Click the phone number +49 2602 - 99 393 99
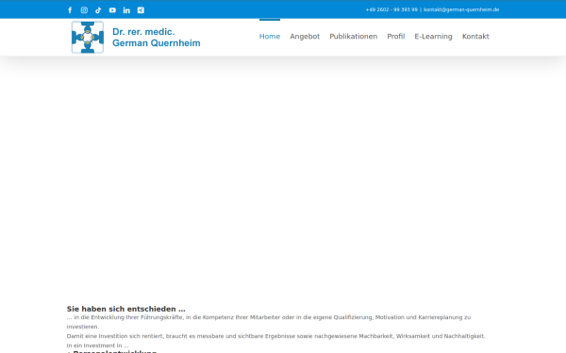The image size is (566, 353). click(x=391, y=9)
